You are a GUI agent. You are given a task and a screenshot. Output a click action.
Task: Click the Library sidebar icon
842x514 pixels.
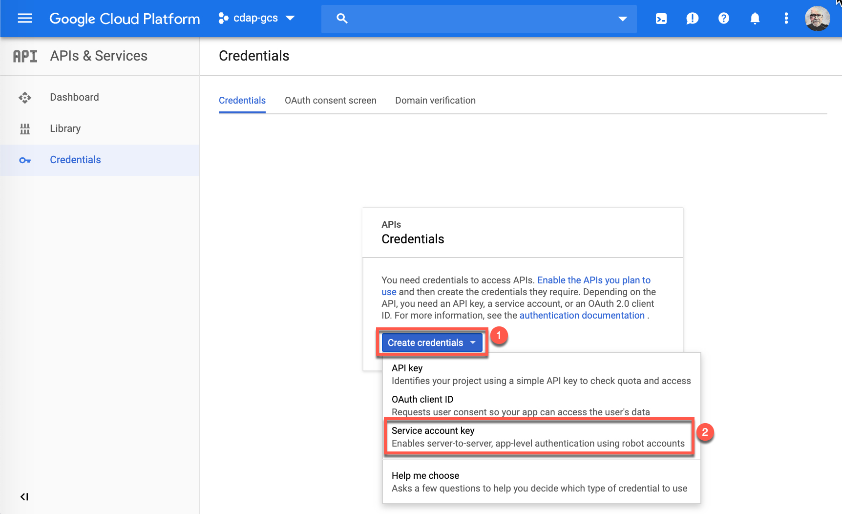click(25, 129)
